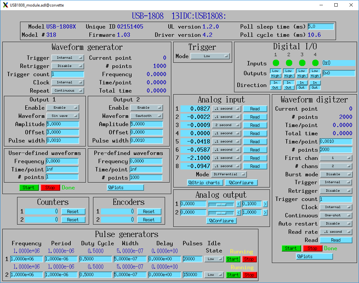Set direction 1 to In
The height and width of the screenshot is (283, 359).
point(275,83)
